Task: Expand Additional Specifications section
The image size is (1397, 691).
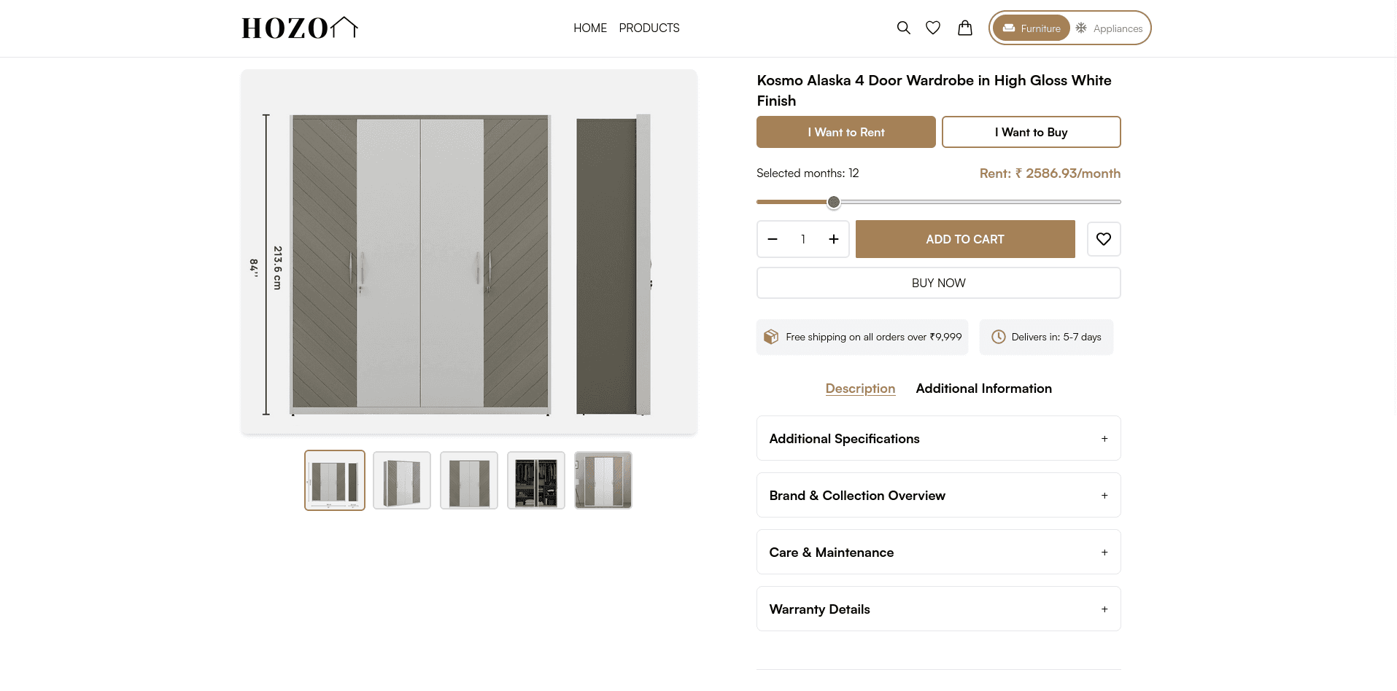Action: point(939,438)
